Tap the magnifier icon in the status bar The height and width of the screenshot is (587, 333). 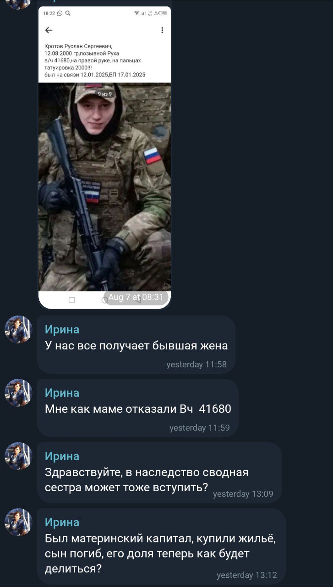point(68,13)
